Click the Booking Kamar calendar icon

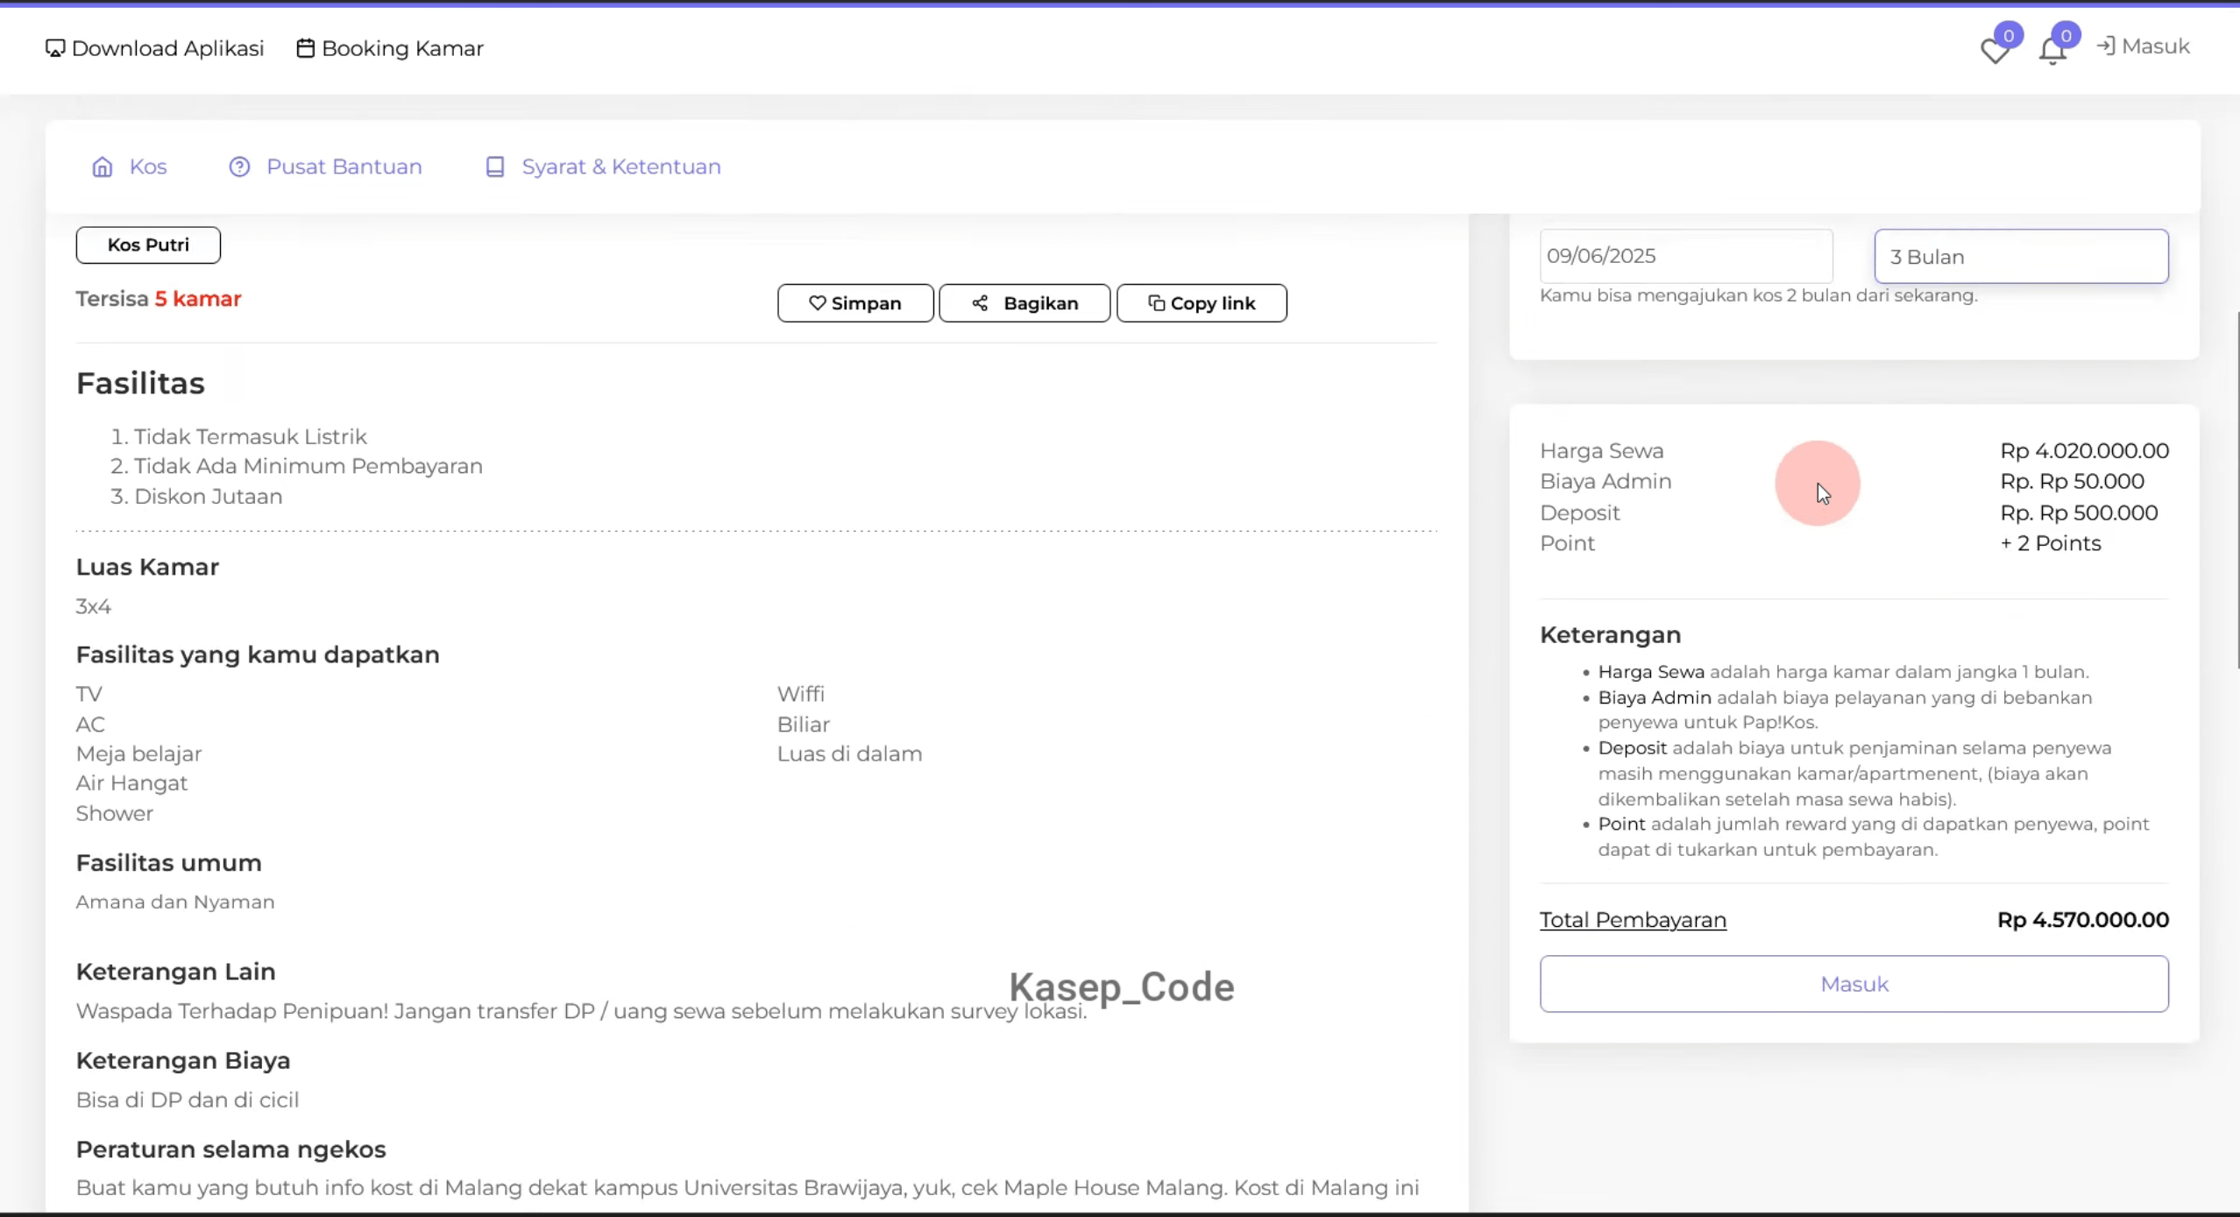[x=305, y=48]
